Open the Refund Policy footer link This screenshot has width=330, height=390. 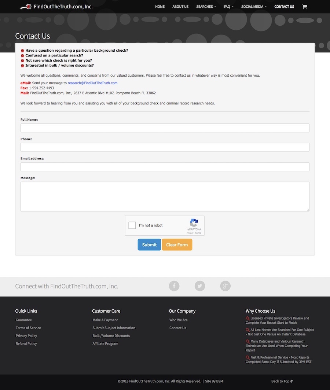[x=26, y=344]
